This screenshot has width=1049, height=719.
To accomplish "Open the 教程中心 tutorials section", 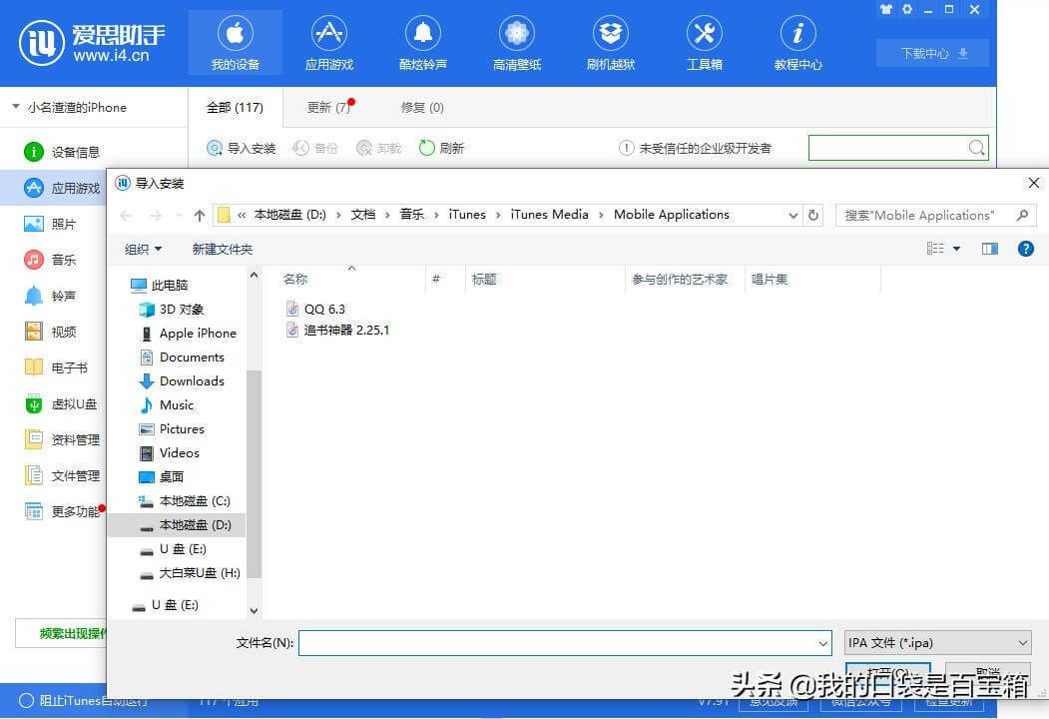I will pos(796,42).
